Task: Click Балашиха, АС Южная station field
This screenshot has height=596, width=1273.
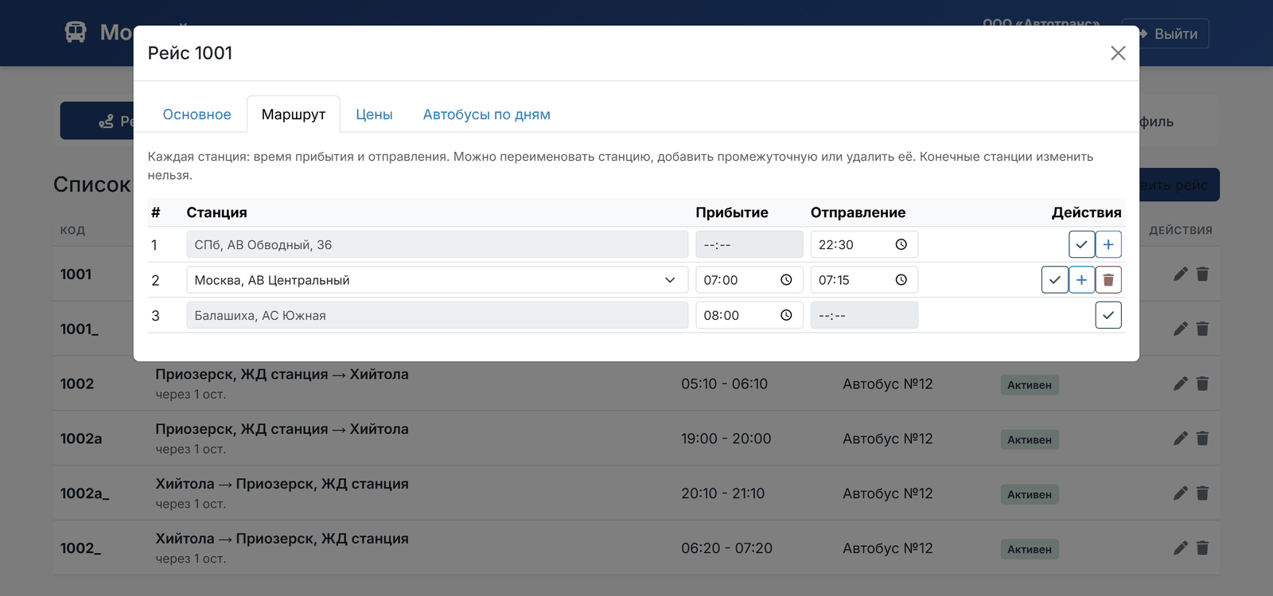Action: (438, 315)
